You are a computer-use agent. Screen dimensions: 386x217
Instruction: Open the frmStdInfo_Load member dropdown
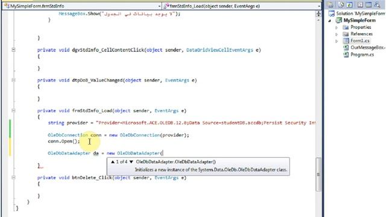(319, 6)
